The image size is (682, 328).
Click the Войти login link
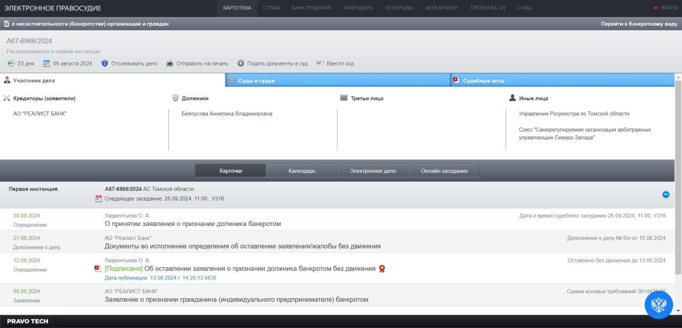click(669, 8)
